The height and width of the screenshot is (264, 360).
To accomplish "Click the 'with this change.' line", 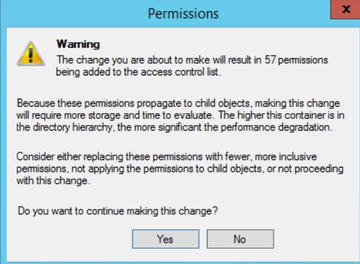I will tap(53, 181).
